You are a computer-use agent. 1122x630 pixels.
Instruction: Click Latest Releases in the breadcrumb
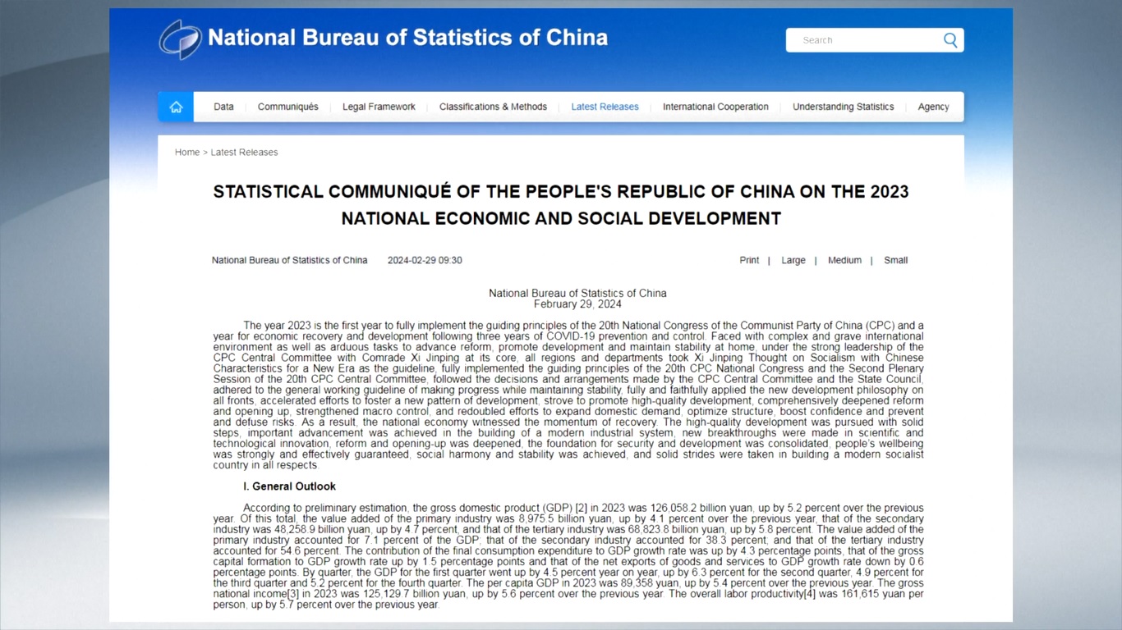pos(244,153)
